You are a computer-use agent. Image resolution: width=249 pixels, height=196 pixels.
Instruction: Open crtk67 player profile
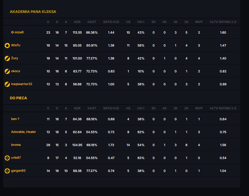(x=16, y=158)
